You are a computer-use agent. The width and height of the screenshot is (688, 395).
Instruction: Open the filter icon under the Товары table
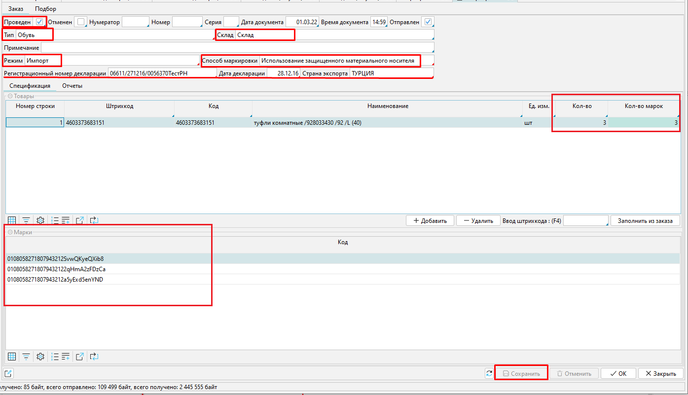26,220
